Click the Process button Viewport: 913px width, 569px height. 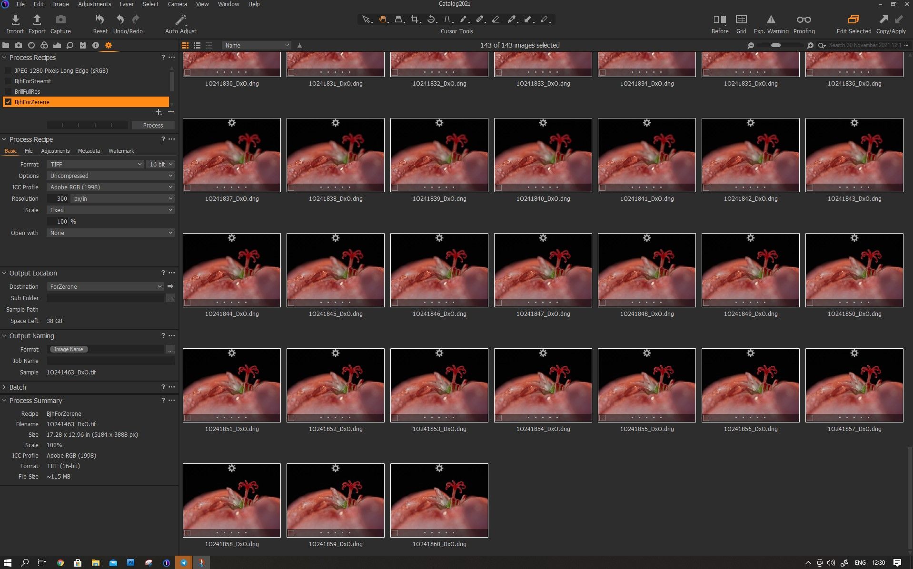(153, 125)
